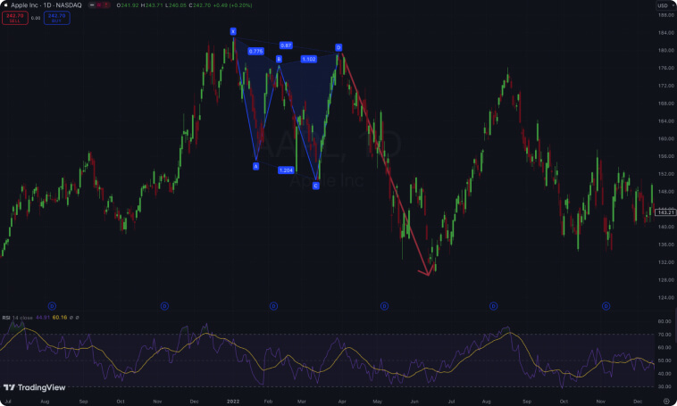Click the blue 242.70 BUY button
677x406 pixels.
click(56, 18)
